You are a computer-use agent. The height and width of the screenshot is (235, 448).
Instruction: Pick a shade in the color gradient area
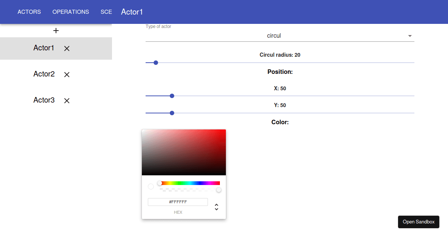point(184,152)
